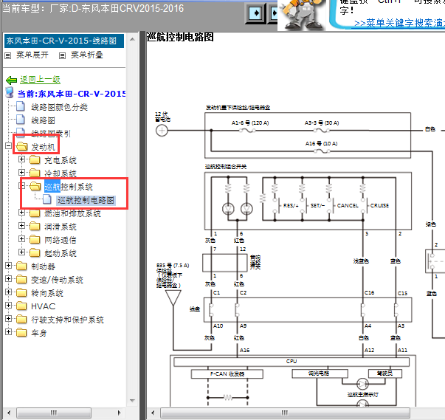Select the 东风本田-CR-V-2015-线路图 header
The image size is (445, 420).
tap(64, 41)
